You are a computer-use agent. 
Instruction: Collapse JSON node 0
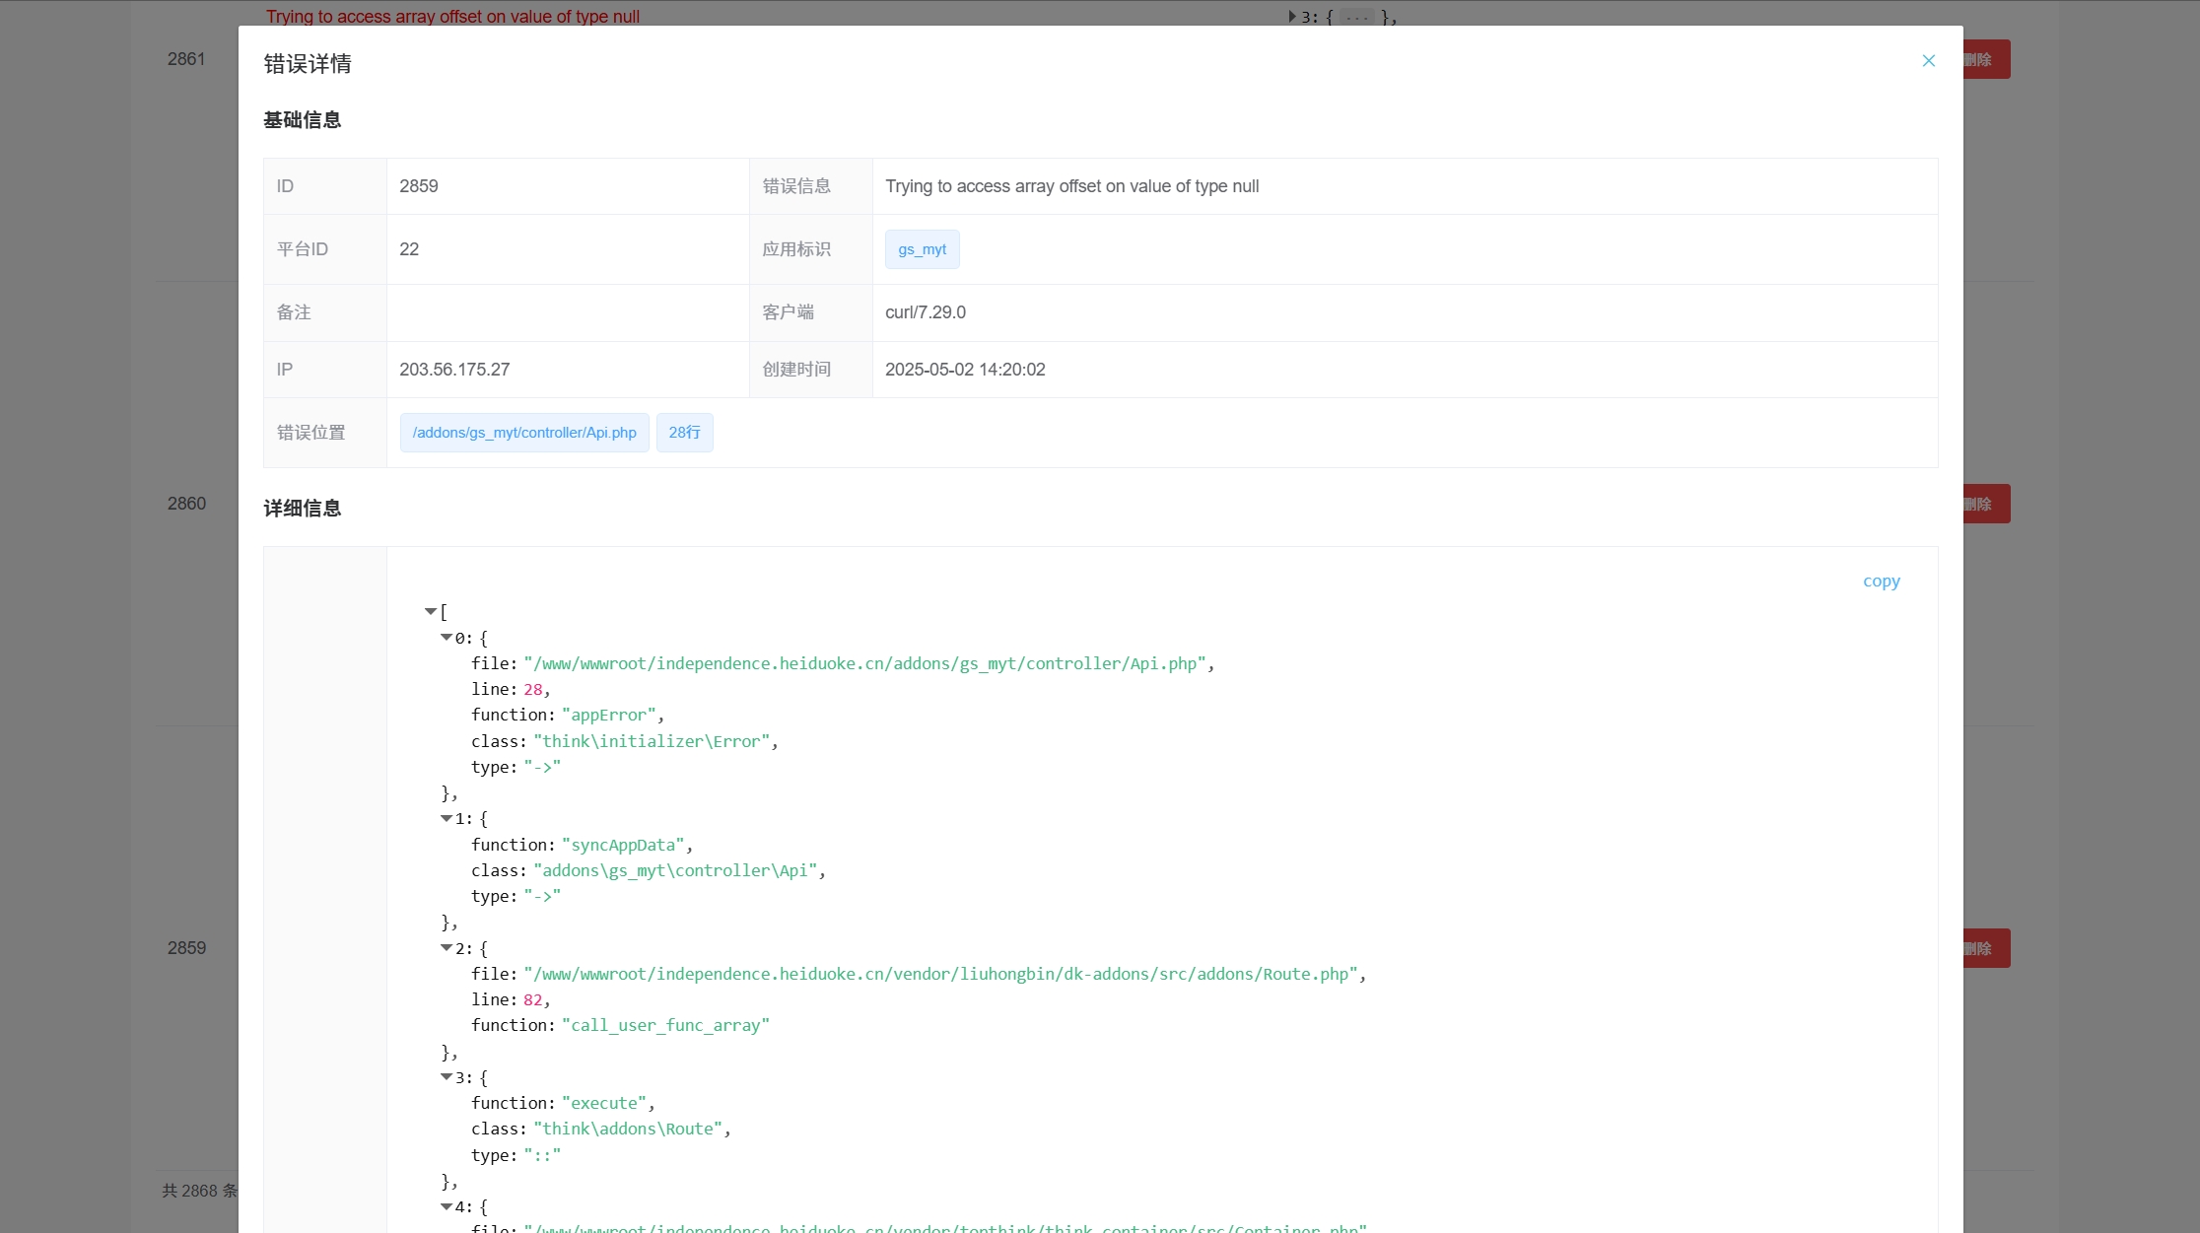[447, 638]
